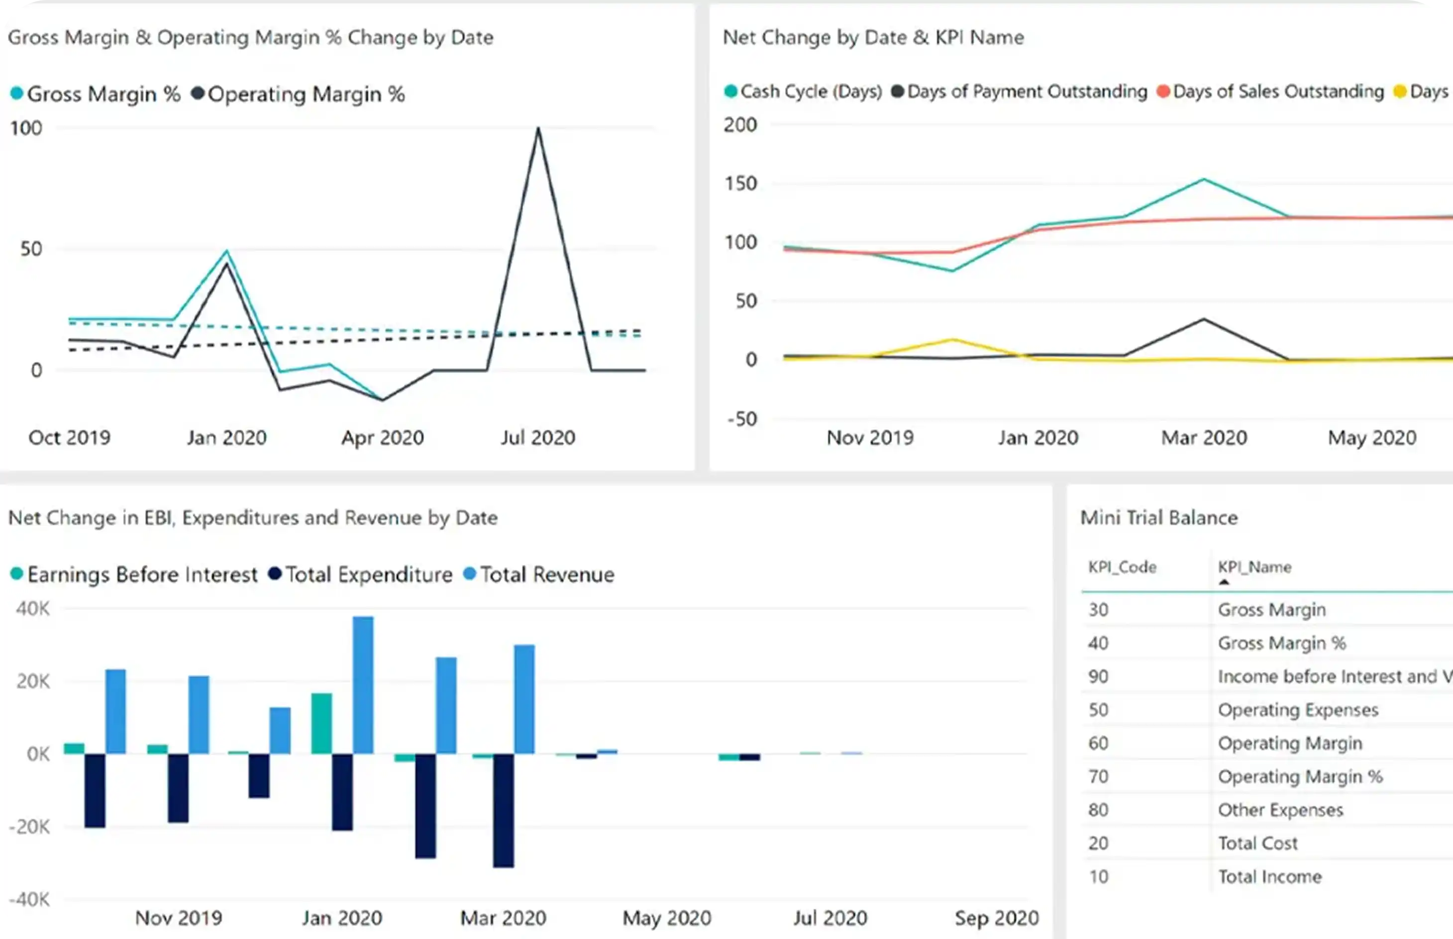Select the Operating Expenses table row
This screenshot has height=939, width=1453.
(1297, 710)
